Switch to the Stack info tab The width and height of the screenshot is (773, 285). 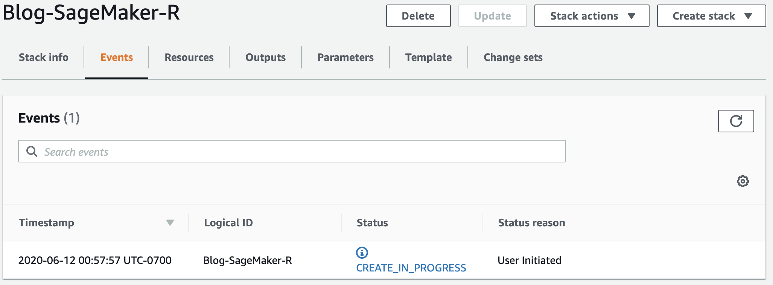tap(44, 57)
